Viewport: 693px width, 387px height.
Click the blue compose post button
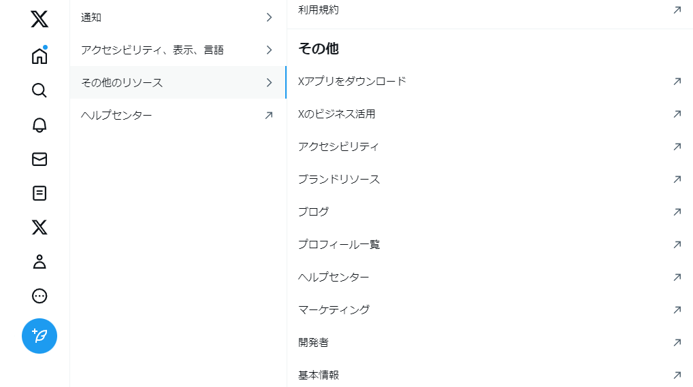pos(39,336)
